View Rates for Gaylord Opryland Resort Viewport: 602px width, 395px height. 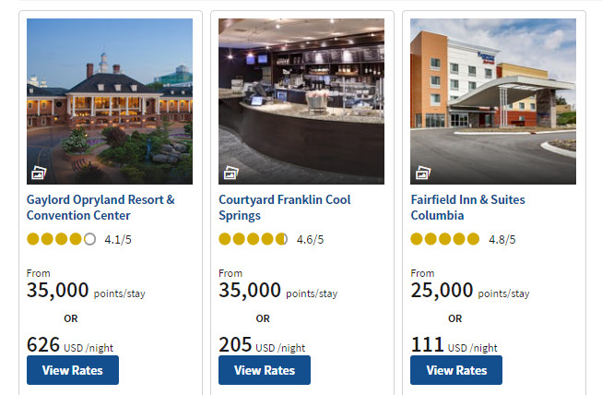73,370
